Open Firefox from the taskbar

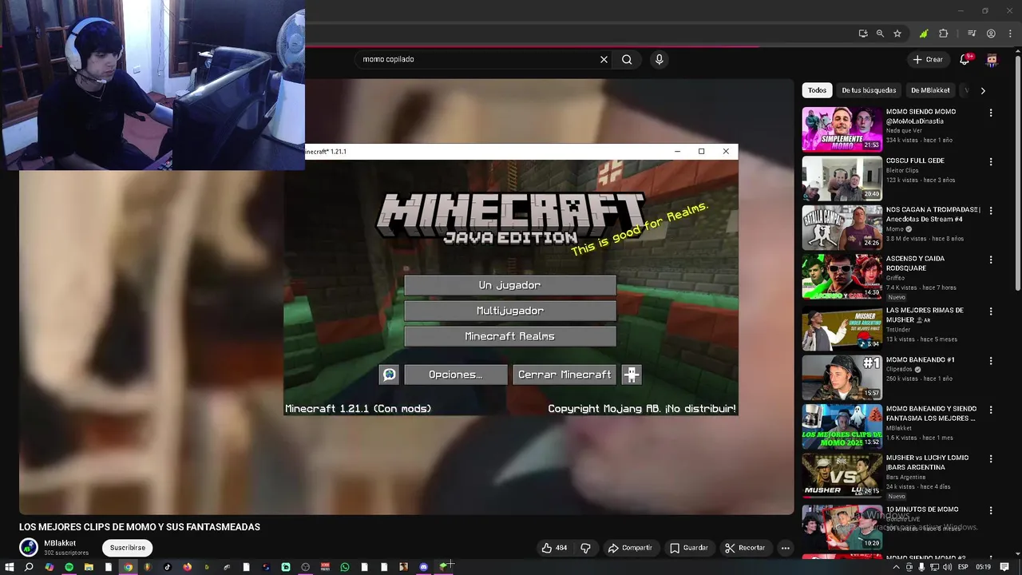(x=187, y=567)
